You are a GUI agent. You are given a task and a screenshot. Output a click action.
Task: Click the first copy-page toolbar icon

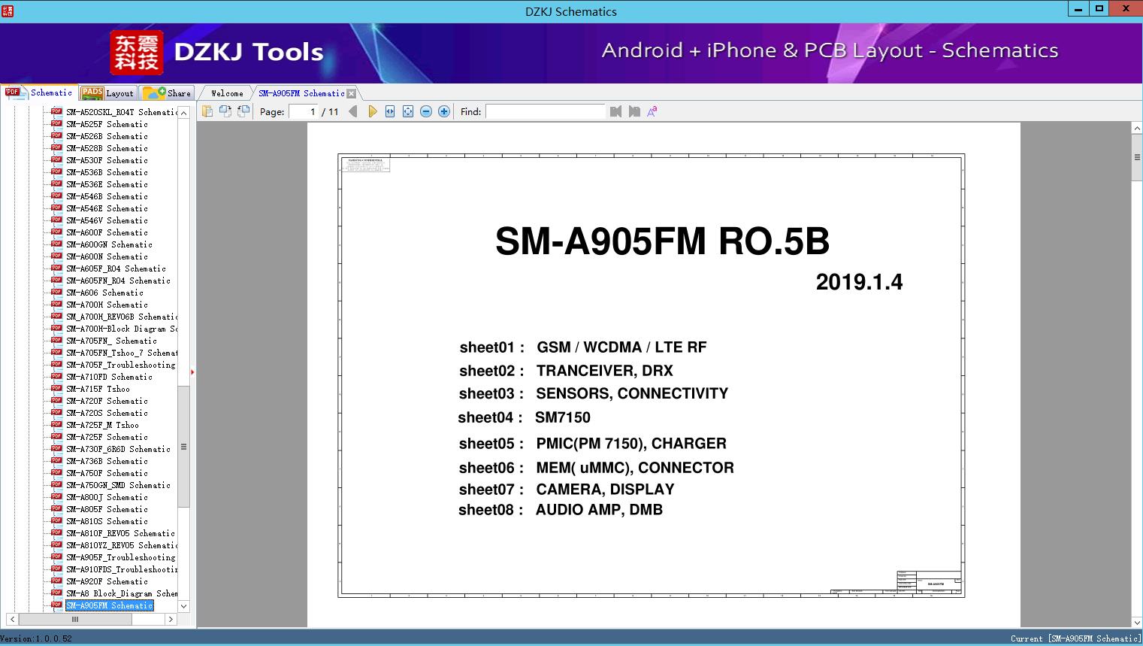point(207,111)
